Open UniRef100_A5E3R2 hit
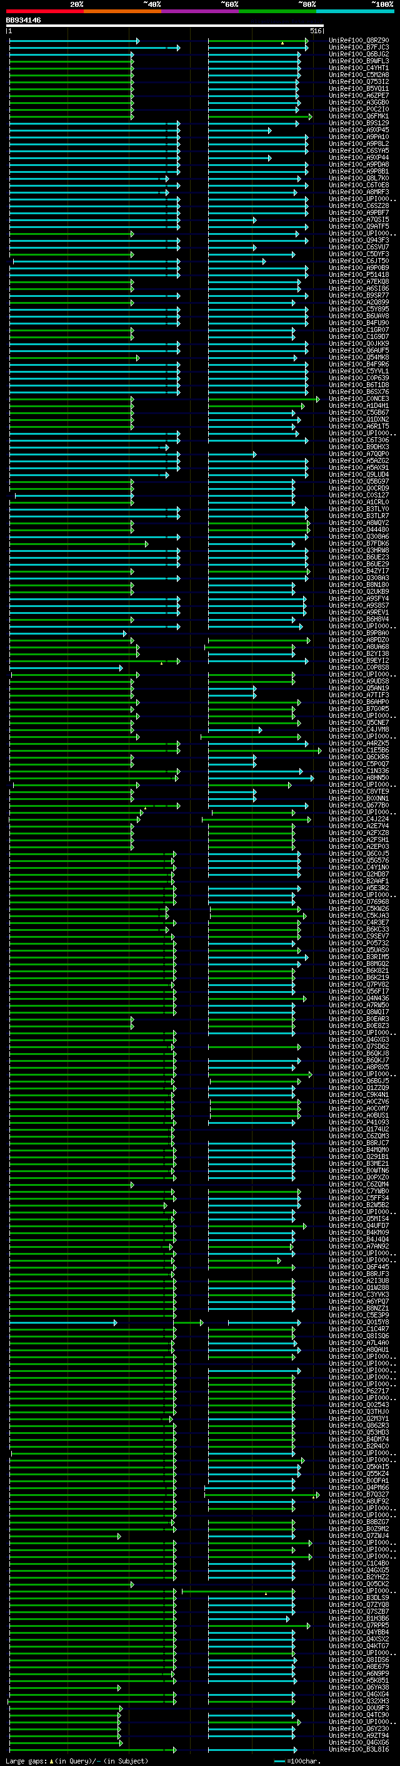 359,888
